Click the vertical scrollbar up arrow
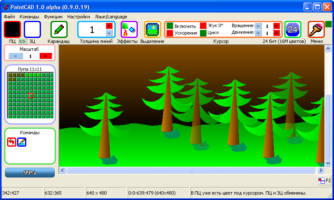The height and width of the screenshot is (200, 334). click(x=328, y=49)
